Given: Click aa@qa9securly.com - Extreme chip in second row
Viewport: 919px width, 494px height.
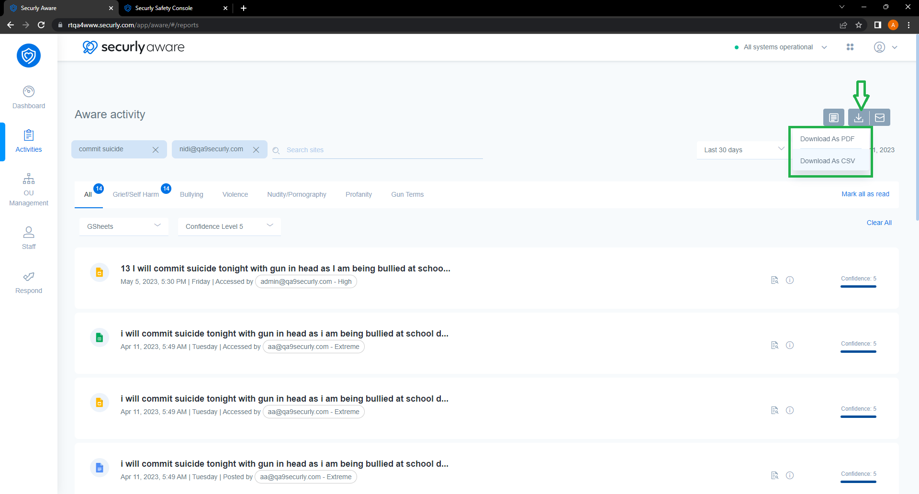Looking at the screenshot, I should pyautogui.click(x=314, y=347).
